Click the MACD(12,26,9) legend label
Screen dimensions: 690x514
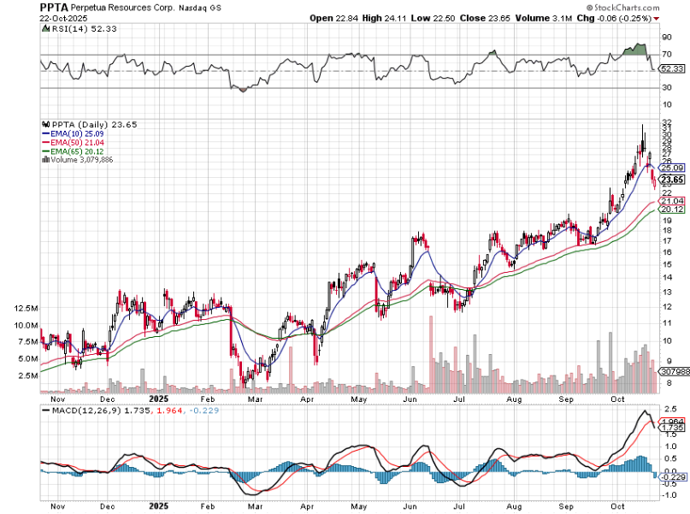pos(86,411)
